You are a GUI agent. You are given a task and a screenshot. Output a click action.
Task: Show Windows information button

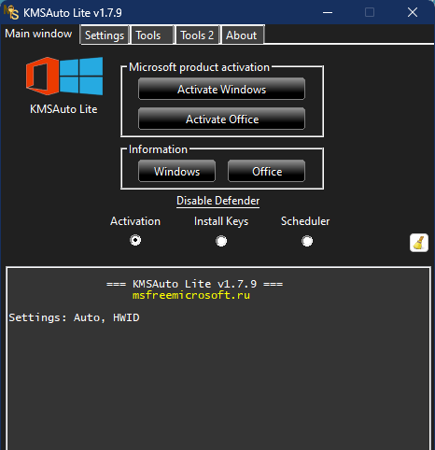pyautogui.click(x=176, y=171)
